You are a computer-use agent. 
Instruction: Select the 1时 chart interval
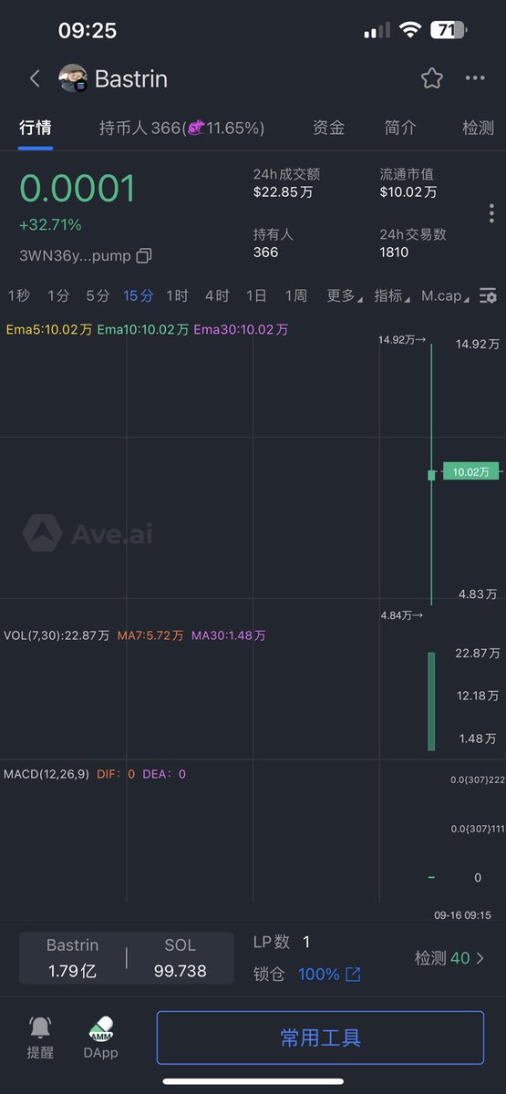click(x=177, y=295)
